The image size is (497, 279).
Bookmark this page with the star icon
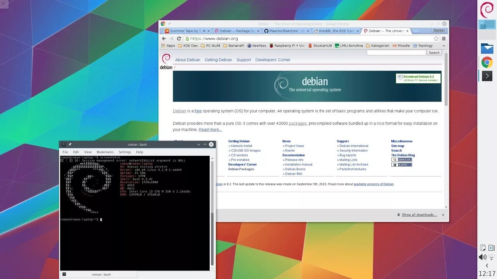coord(436,38)
